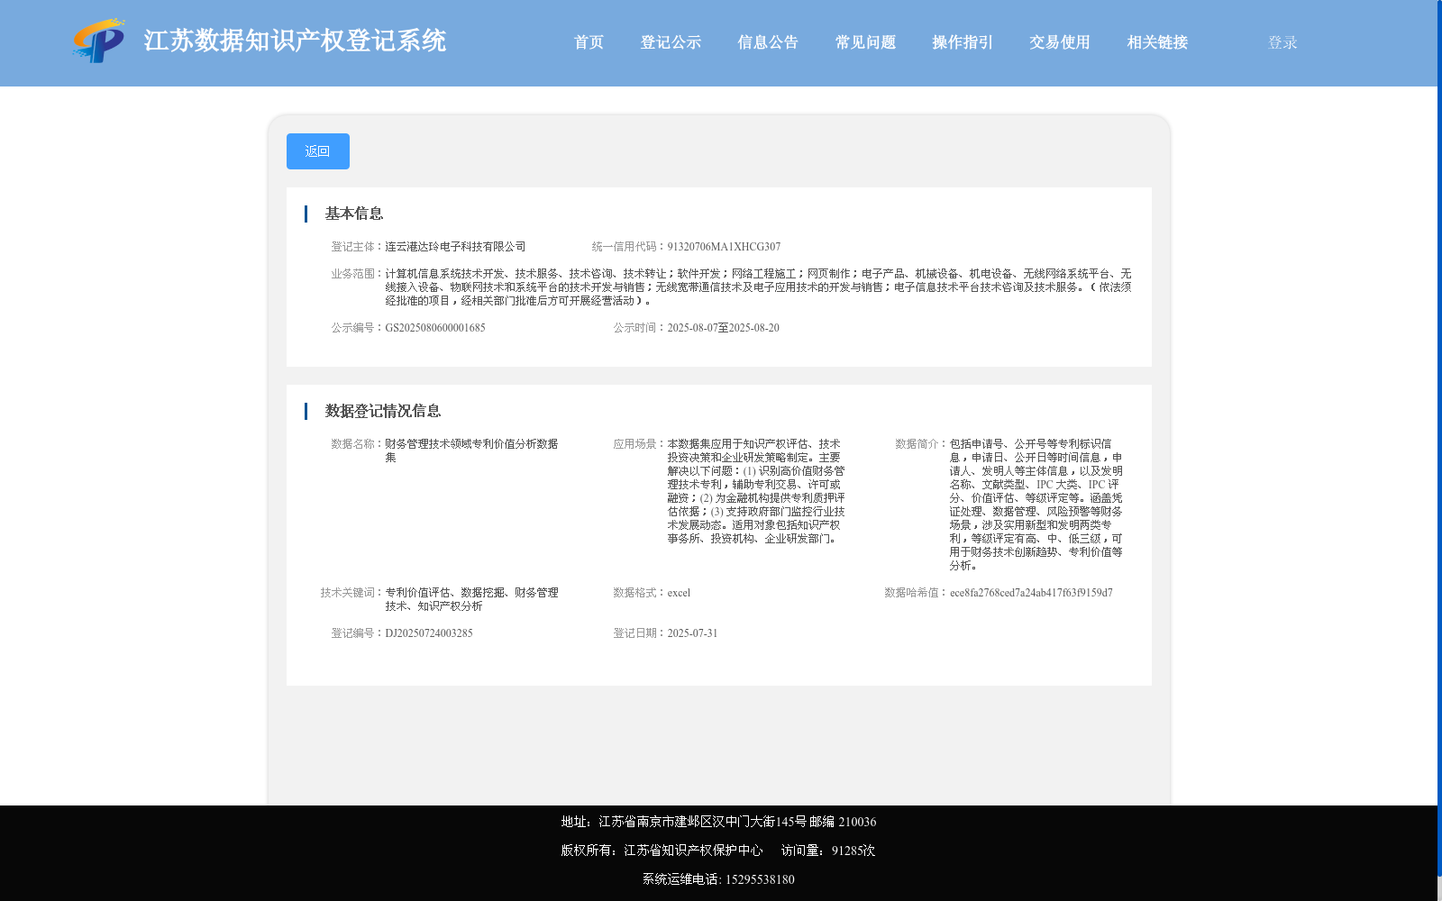Click the visit count 91285次
This screenshot has height=901, width=1442.
pos(853,851)
